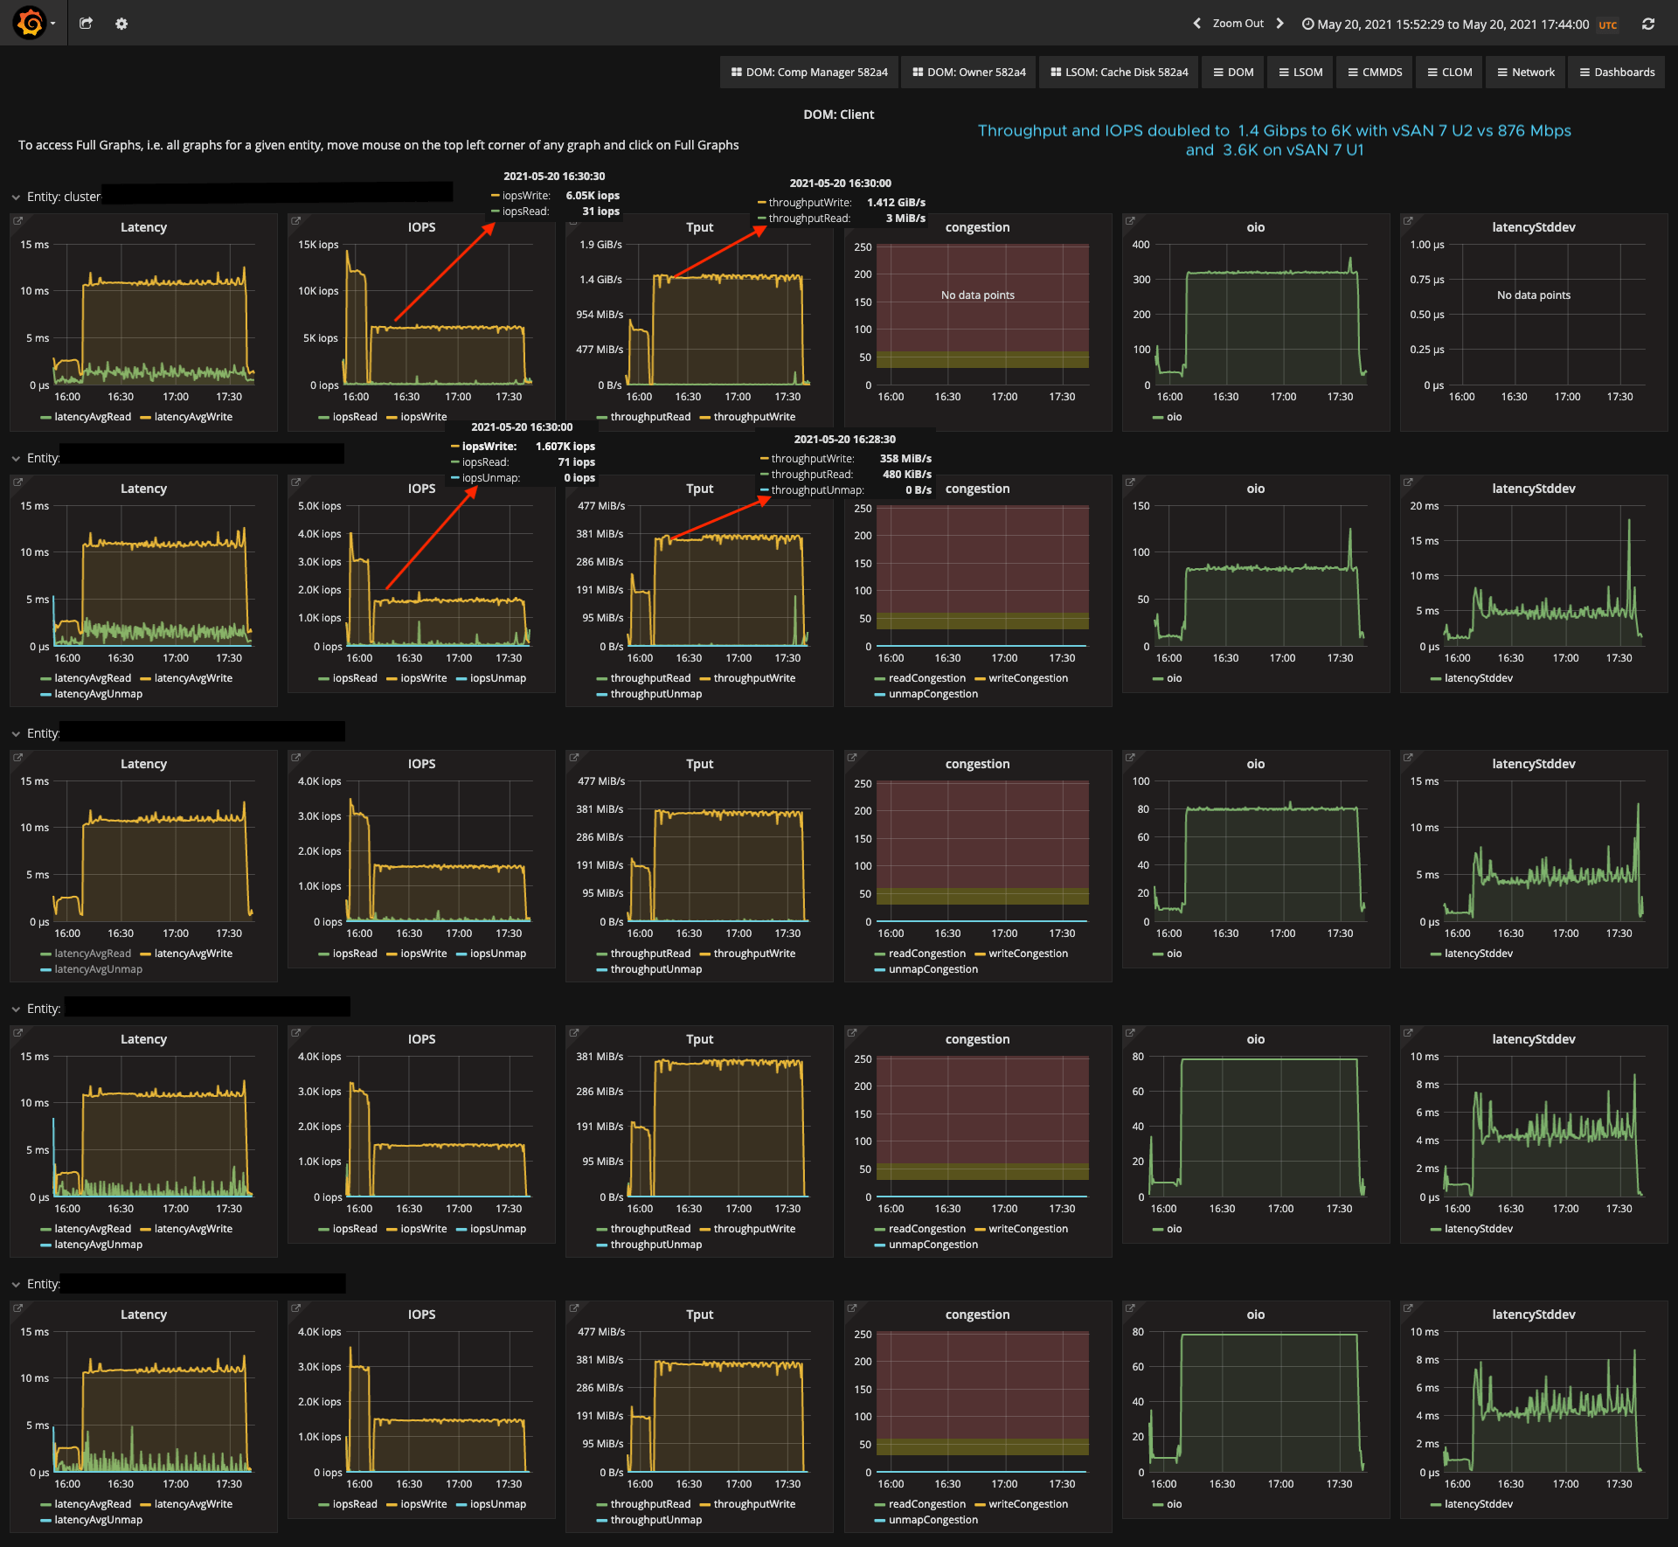Viewport: 1678px width, 1547px height.
Task: Open DOM: Comp Manager 582a4 dashboard link
Action: (x=809, y=73)
